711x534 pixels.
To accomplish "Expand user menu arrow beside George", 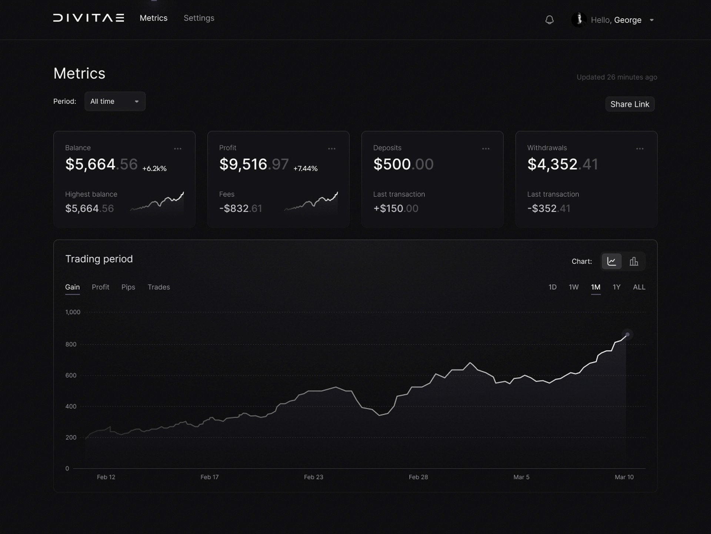I will pos(652,20).
